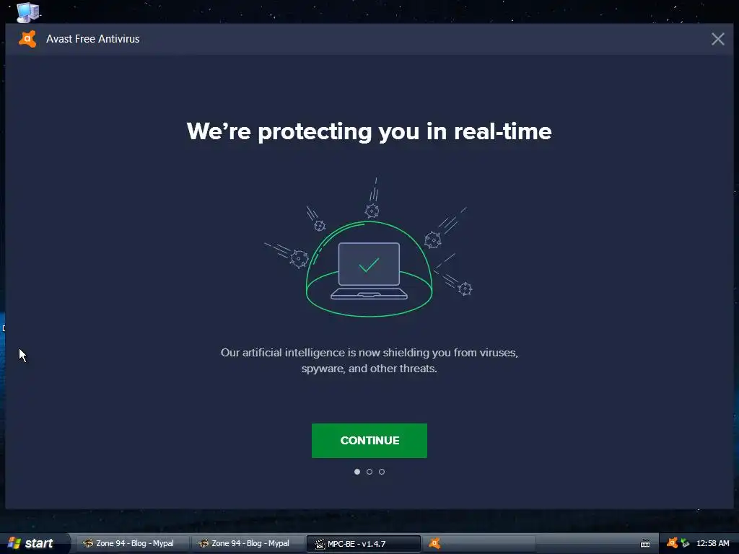The width and height of the screenshot is (739, 554).
Task: Open the Avast icon in the system tray
Action: pos(672,543)
